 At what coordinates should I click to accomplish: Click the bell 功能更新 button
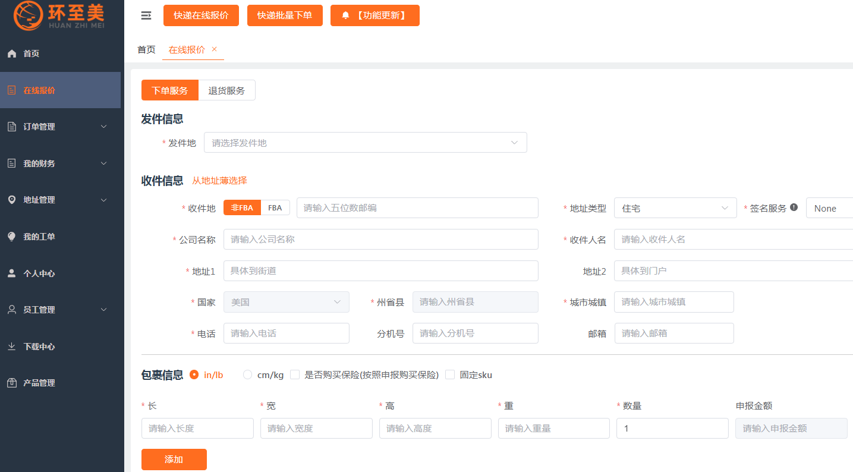pos(374,15)
